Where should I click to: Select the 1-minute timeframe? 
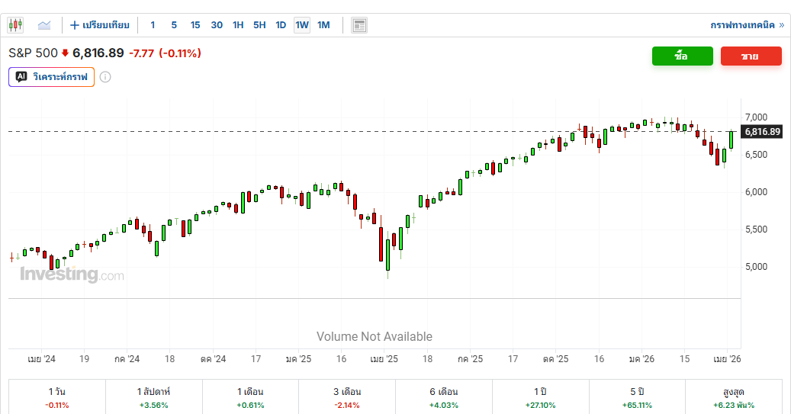tap(153, 25)
